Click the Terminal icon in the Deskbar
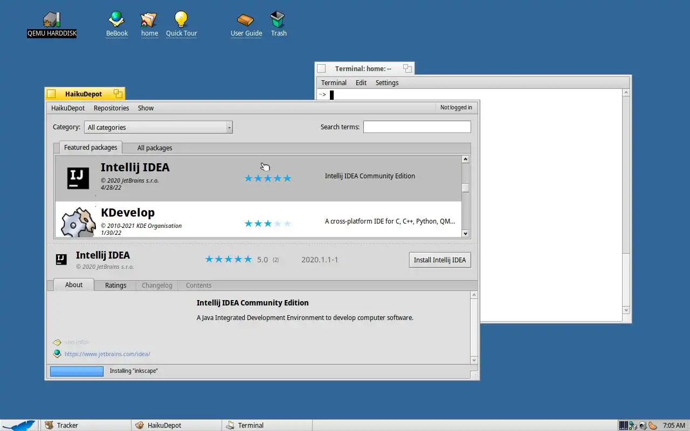Viewport: 690px width, 431px height. [x=230, y=425]
